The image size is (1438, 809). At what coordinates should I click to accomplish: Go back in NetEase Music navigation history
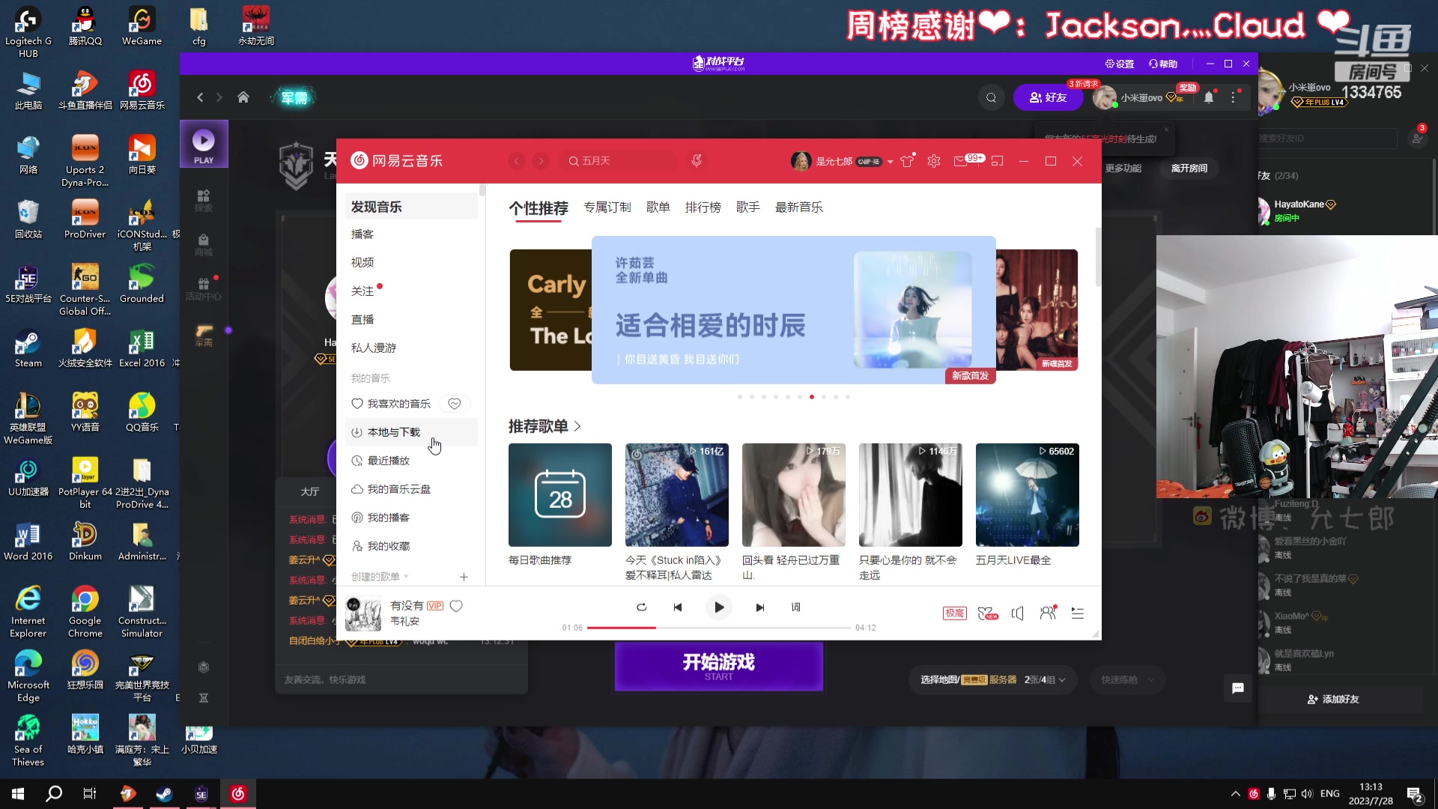click(x=517, y=161)
